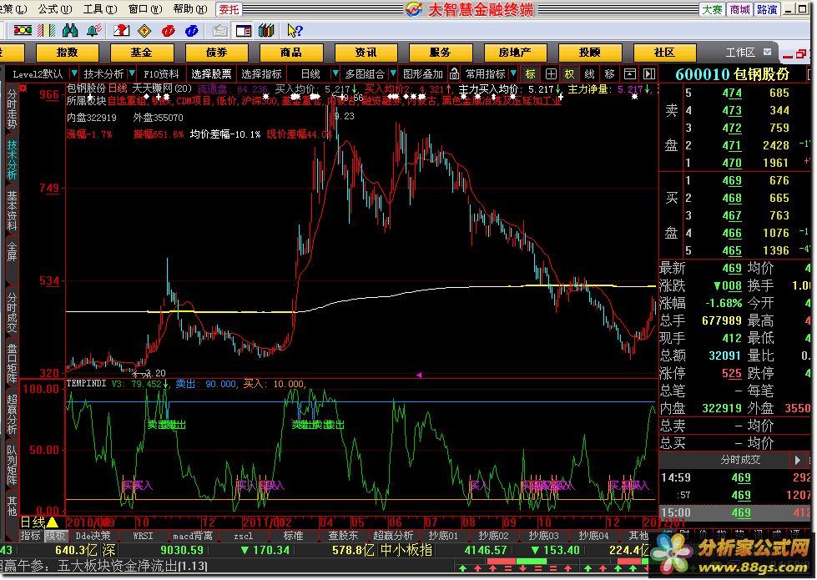Click the 商城 title bar button
This screenshot has width=817, height=580.
(x=739, y=9)
